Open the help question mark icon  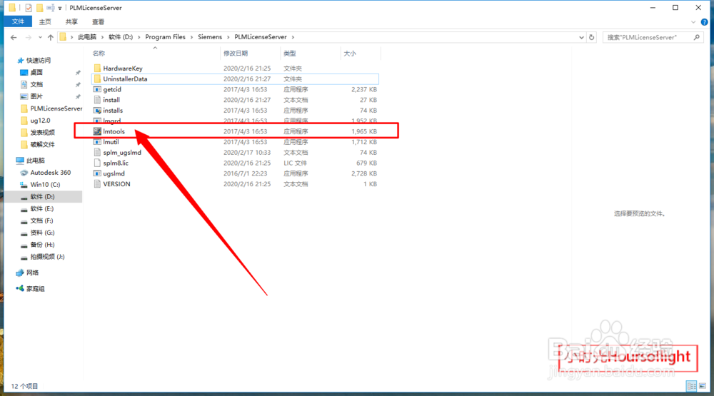pos(705,22)
